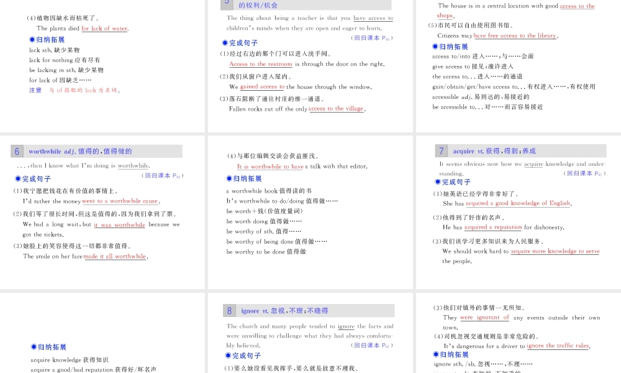621x373 pixels.
Task: Click the red answer 'acquired a good knowledge of English'
Action: (518, 203)
